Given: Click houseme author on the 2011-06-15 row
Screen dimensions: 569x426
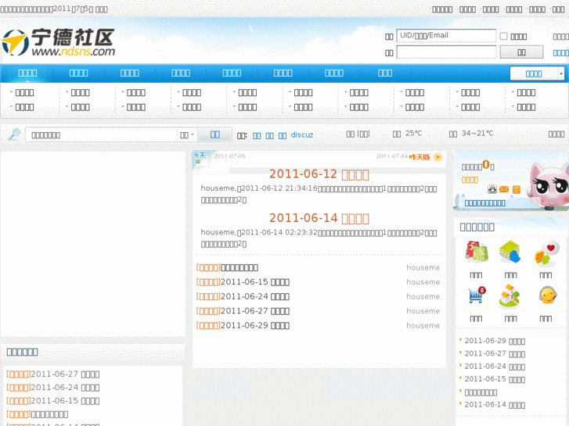Looking at the screenshot, I should click(423, 282).
